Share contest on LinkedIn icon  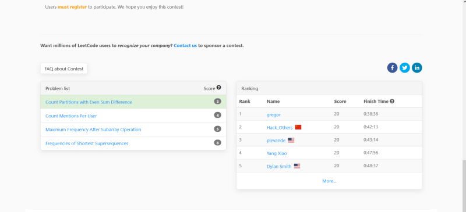(416, 68)
